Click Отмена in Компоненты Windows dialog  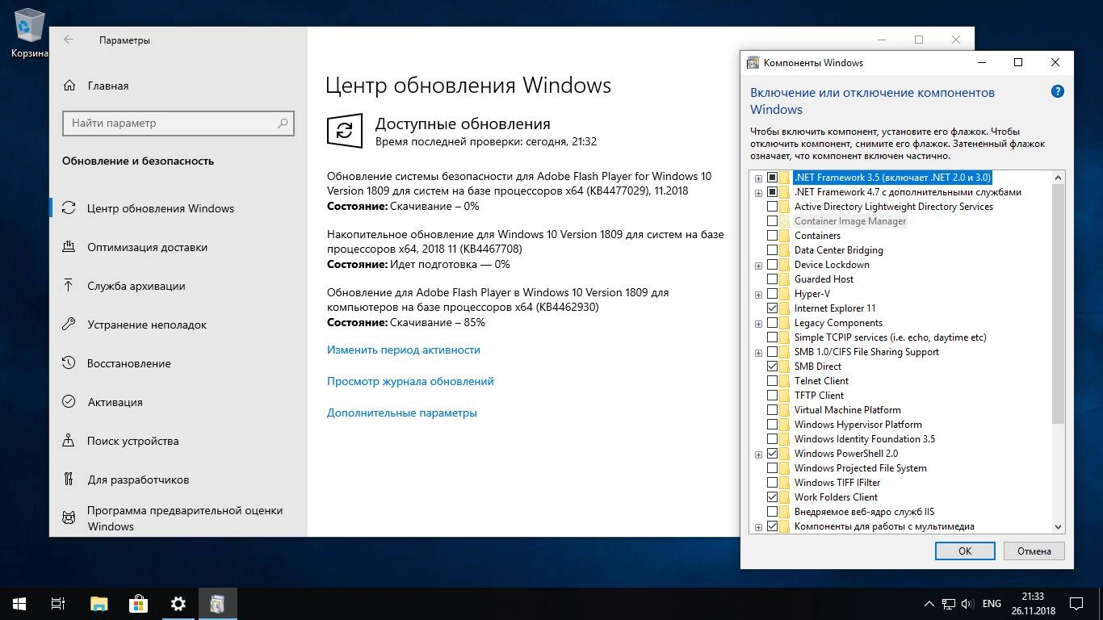(1034, 551)
